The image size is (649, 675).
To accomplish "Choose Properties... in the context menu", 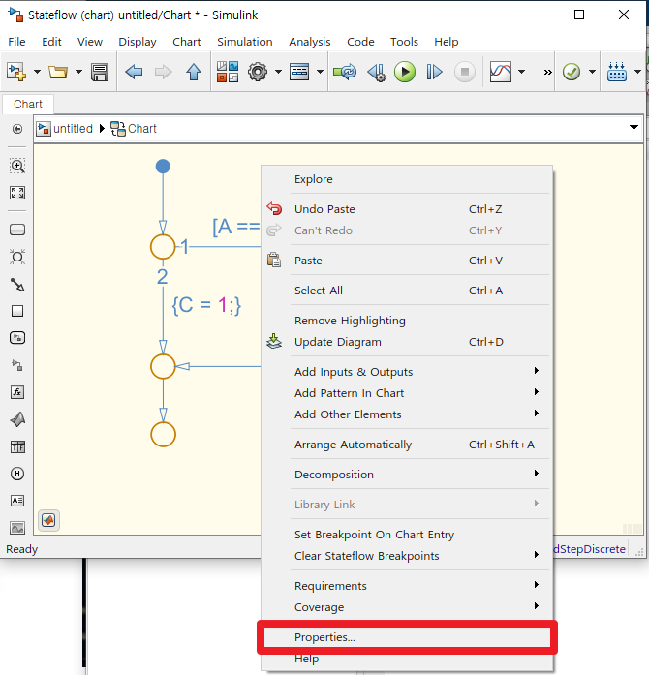I will coord(407,637).
